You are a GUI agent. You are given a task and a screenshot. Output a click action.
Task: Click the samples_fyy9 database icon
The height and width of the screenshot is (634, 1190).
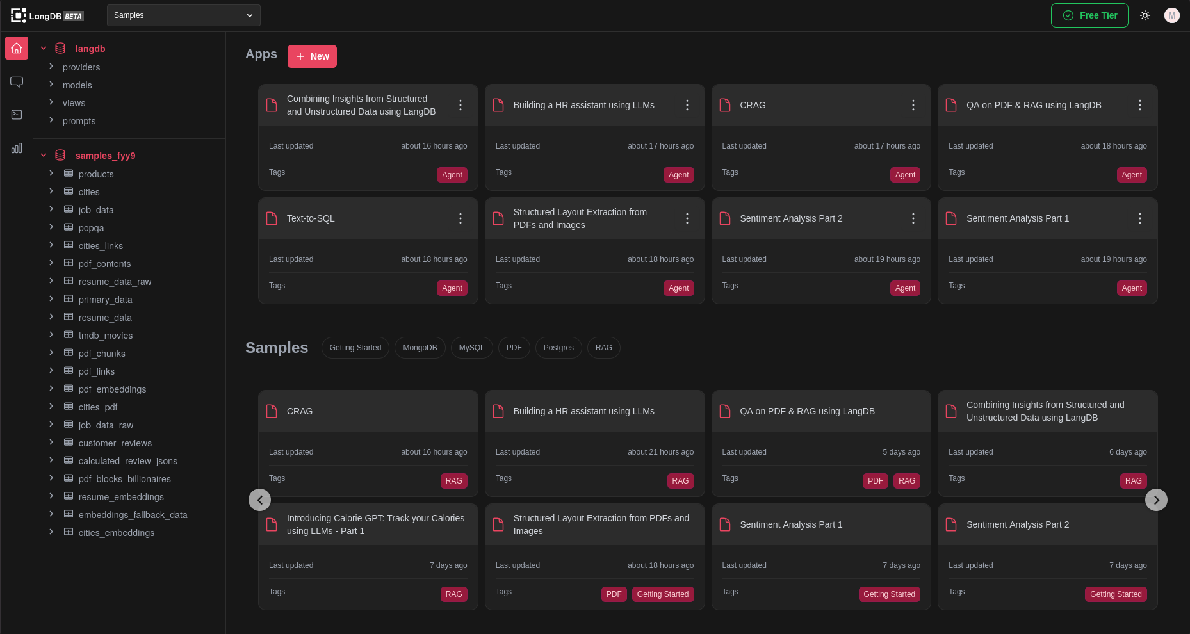pyautogui.click(x=60, y=155)
